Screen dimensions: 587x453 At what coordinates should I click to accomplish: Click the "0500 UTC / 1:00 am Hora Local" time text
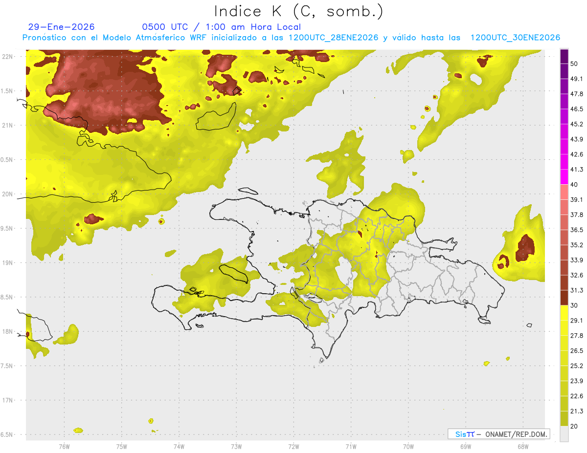click(222, 27)
